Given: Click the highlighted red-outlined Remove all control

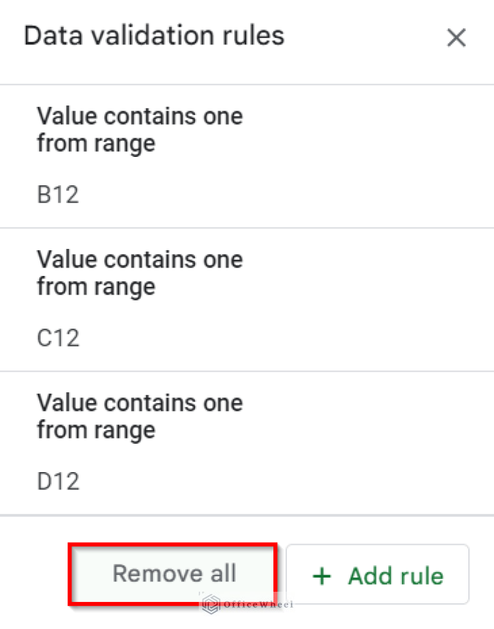Looking at the screenshot, I should click(174, 574).
